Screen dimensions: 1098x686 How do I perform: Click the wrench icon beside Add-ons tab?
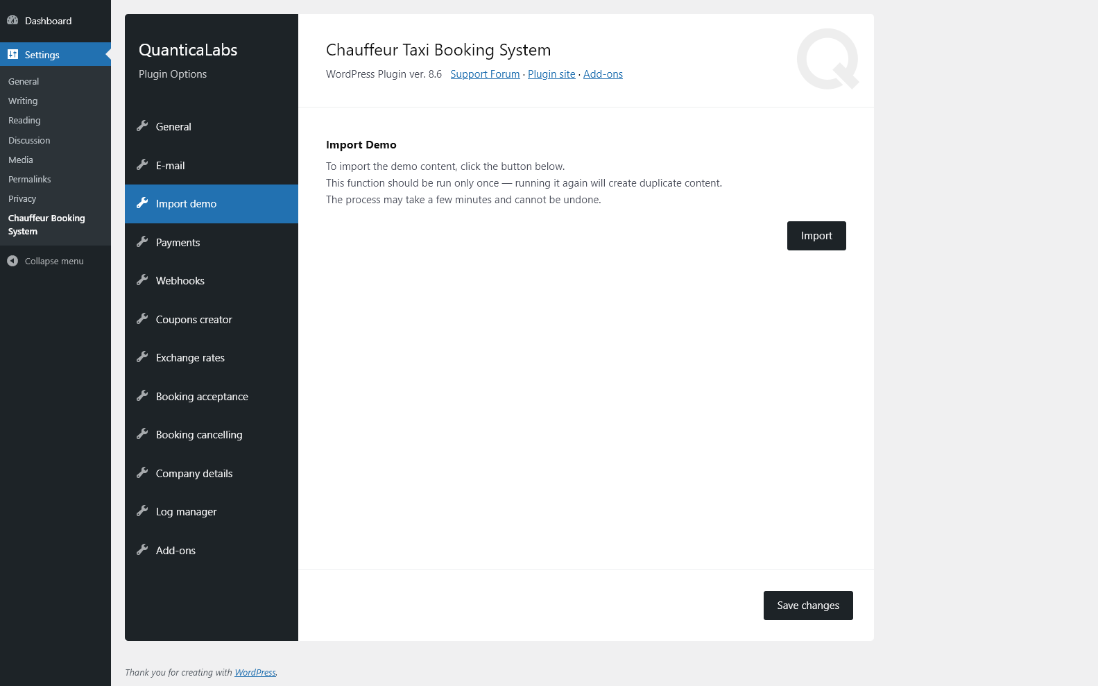pos(142,549)
